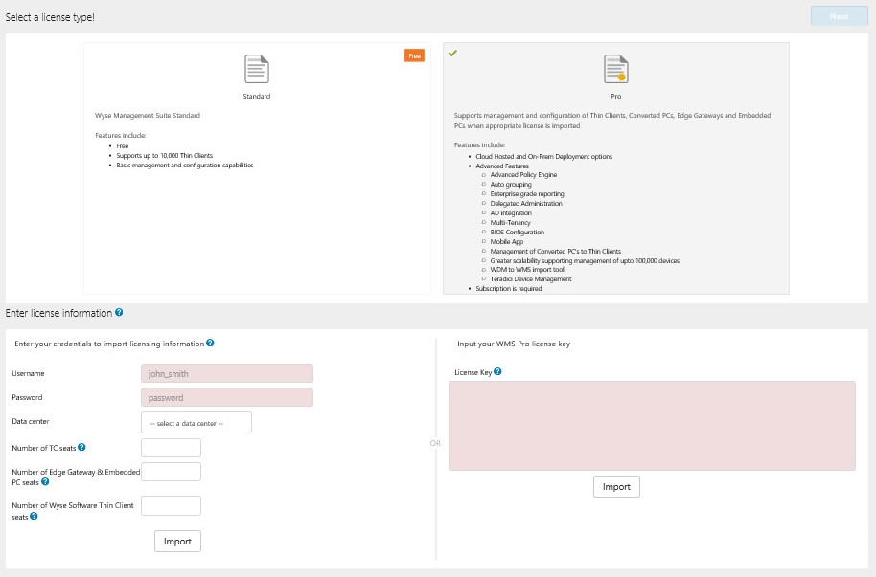Image resolution: width=876 pixels, height=577 pixels.
Task: Click Import below License Key box
Action: [x=616, y=487]
